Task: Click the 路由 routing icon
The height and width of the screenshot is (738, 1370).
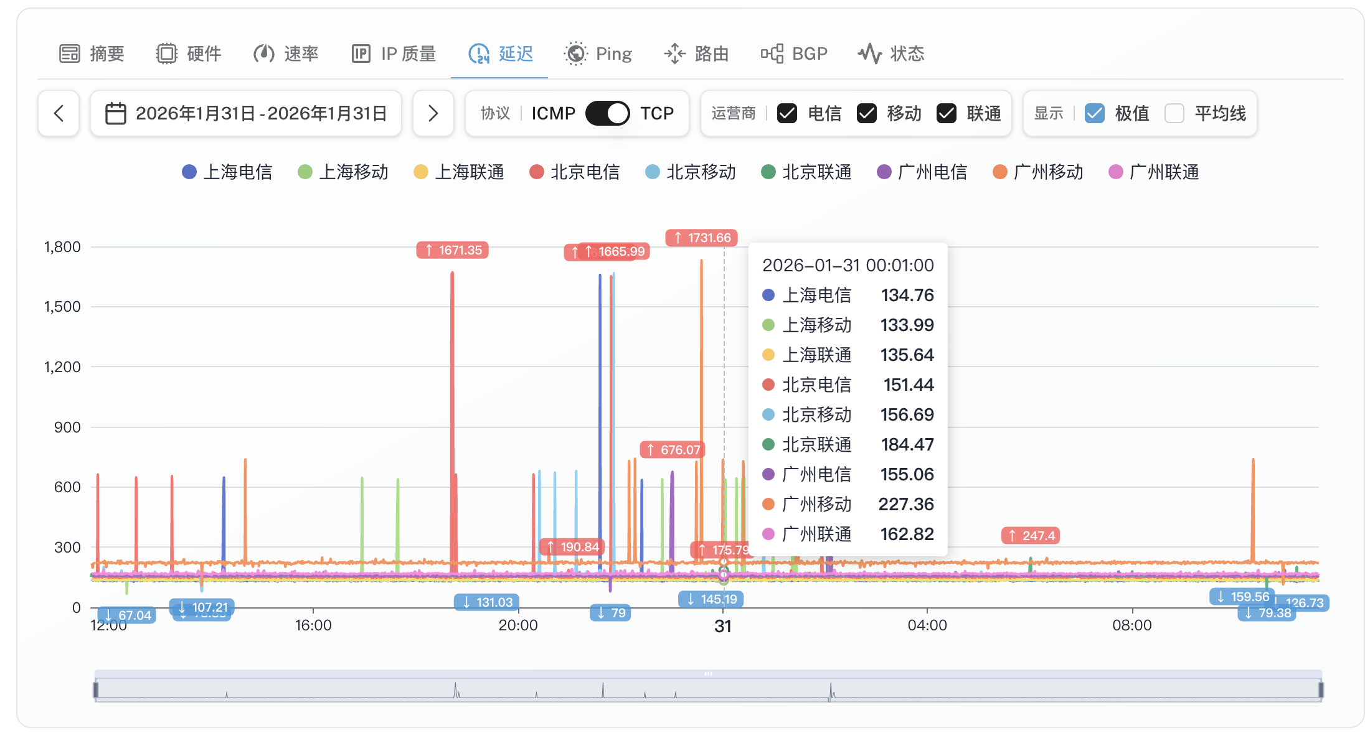Action: coord(674,54)
